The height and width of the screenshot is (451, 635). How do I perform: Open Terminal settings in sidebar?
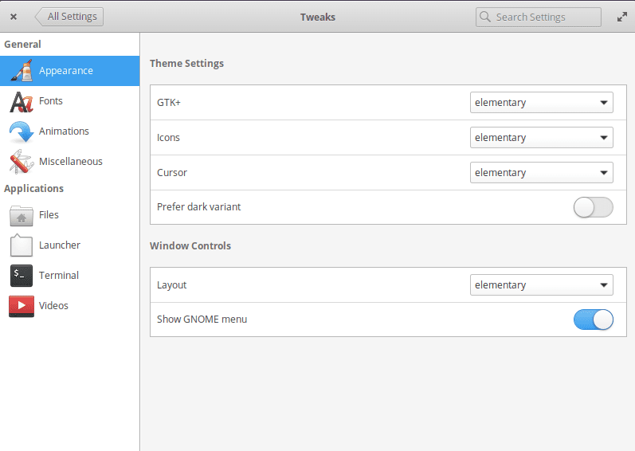(69, 276)
